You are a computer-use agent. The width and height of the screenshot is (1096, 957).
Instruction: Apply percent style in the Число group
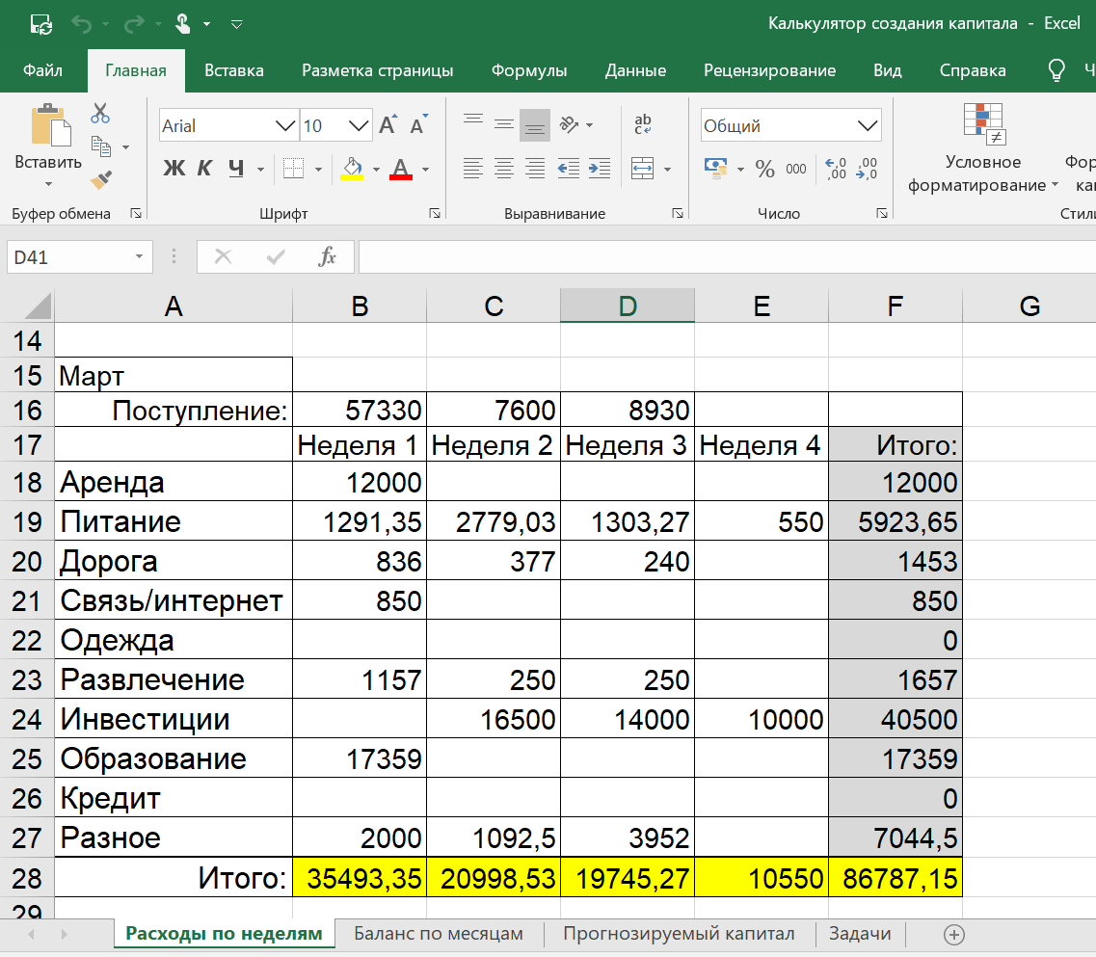(765, 169)
